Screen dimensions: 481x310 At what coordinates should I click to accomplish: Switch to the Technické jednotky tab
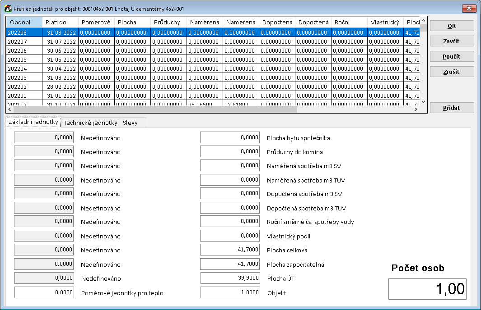click(x=90, y=123)
